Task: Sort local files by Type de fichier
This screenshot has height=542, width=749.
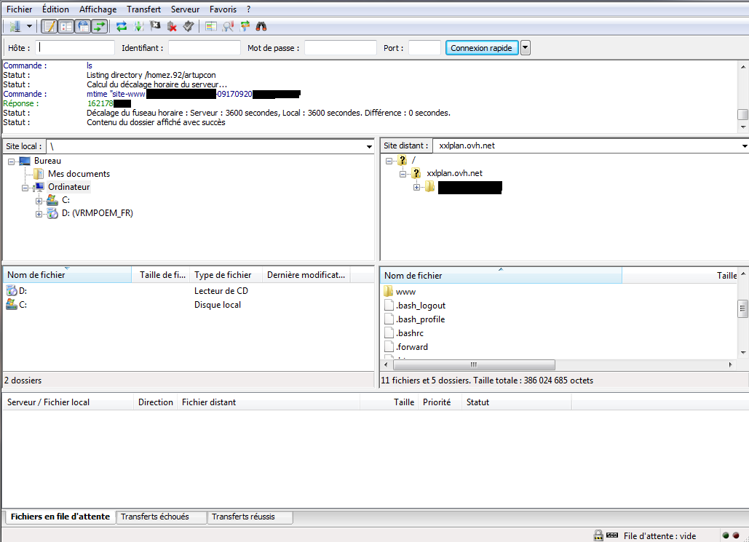Action: [226, 275]
